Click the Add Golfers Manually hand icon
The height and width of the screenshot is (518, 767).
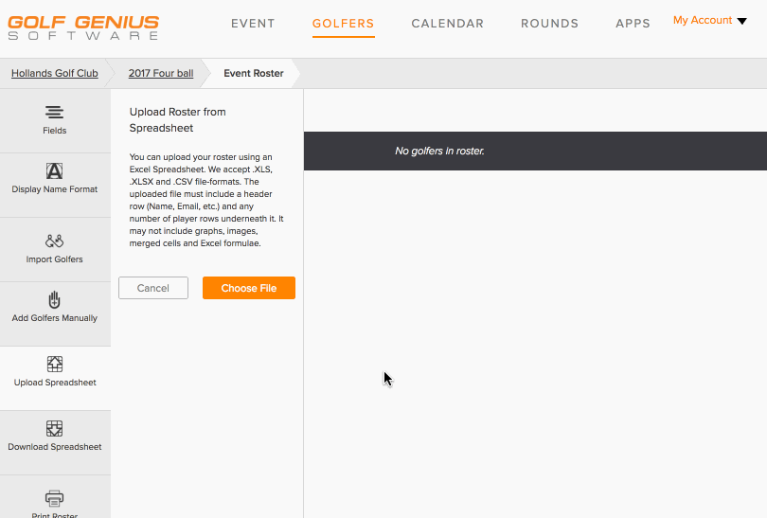[54, 300]
